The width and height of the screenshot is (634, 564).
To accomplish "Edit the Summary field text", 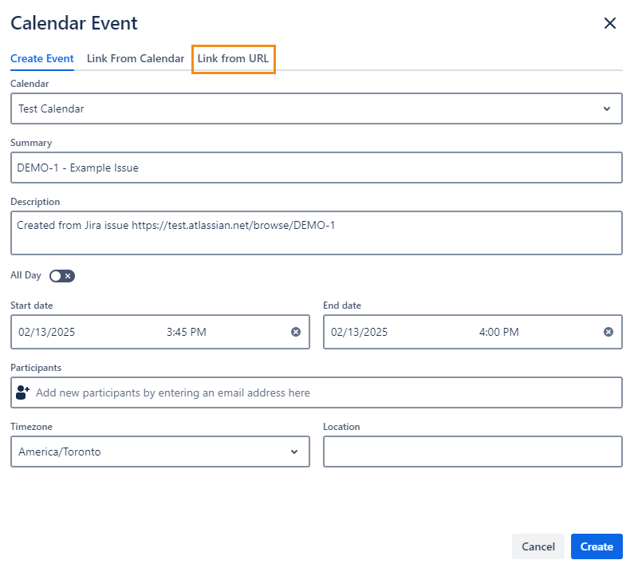I will (x=316, y=168).
